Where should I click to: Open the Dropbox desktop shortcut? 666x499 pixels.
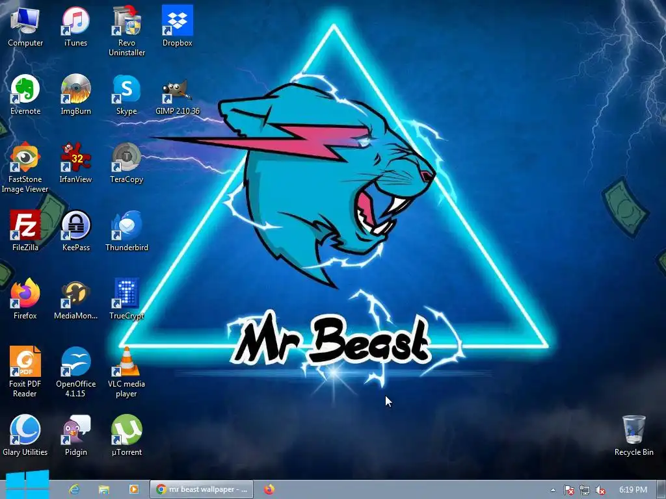pos(177,26)
